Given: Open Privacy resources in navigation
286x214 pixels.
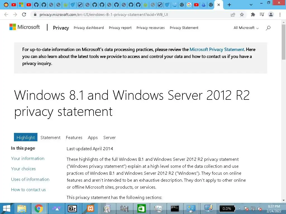Looking at the screenshot, I should pos(151,28).
